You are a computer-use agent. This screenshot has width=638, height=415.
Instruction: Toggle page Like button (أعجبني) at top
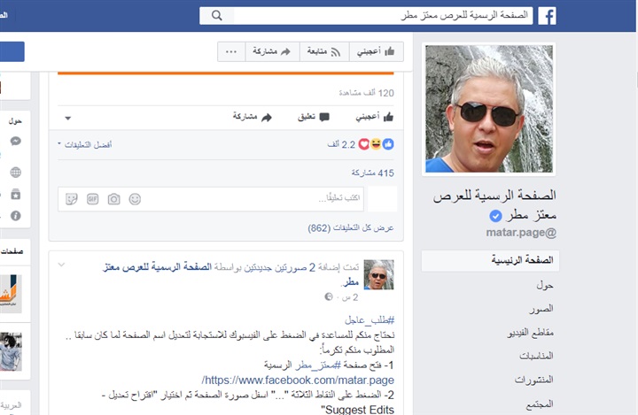[x=377, y=51]
